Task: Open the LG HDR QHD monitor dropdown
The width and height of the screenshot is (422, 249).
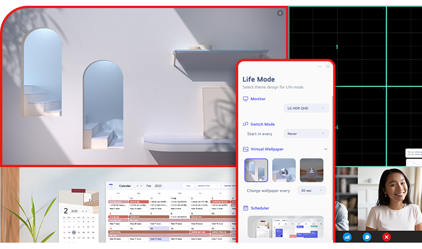Action: point(306,108)
